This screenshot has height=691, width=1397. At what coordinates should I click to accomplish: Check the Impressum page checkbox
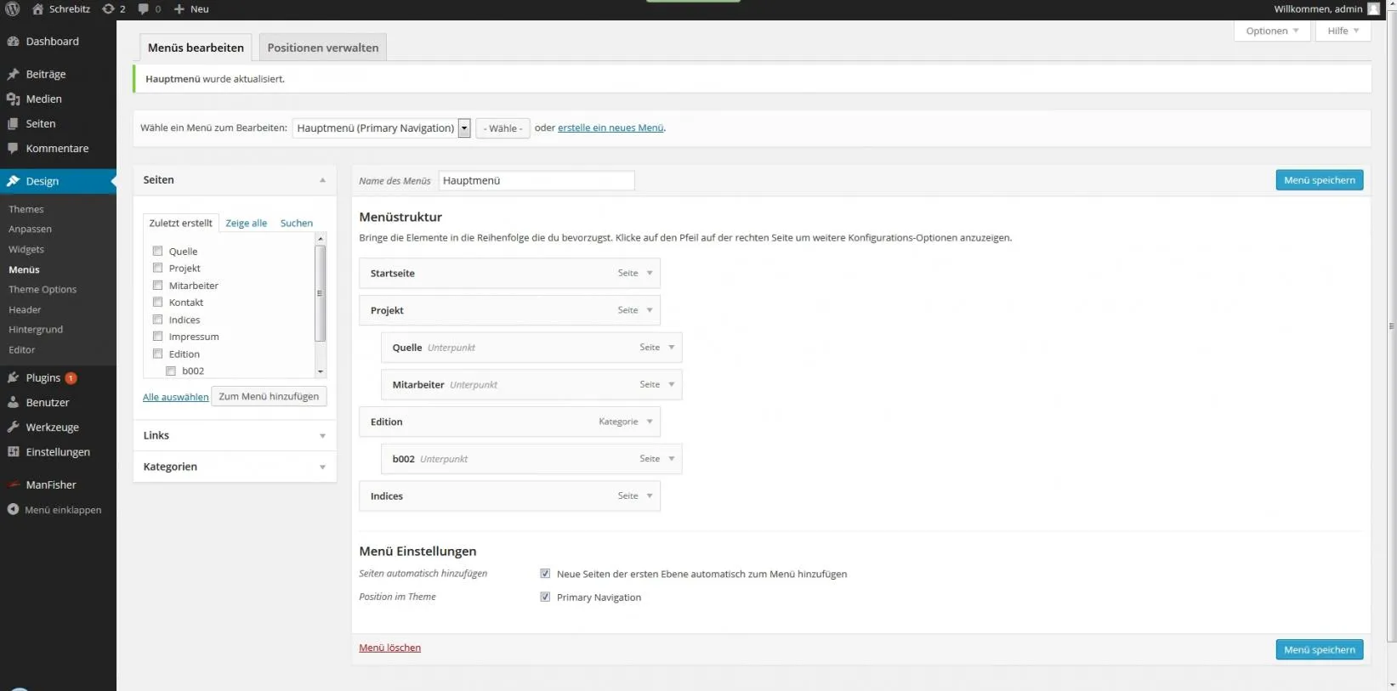[x=157, y=337]
